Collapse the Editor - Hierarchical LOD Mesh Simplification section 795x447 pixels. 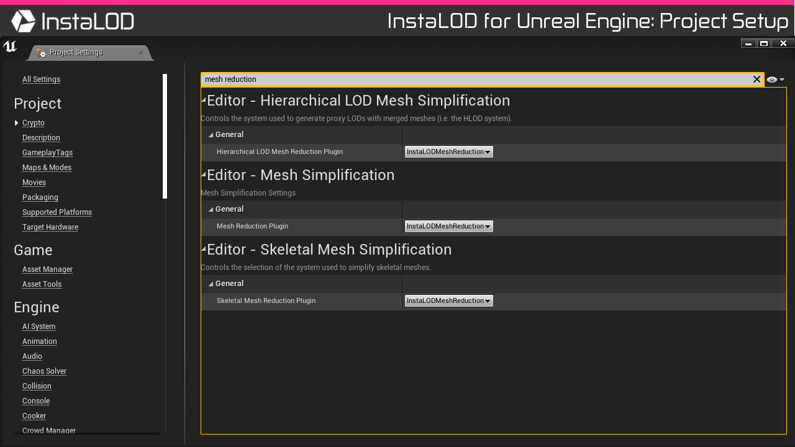tap(202, 99)
